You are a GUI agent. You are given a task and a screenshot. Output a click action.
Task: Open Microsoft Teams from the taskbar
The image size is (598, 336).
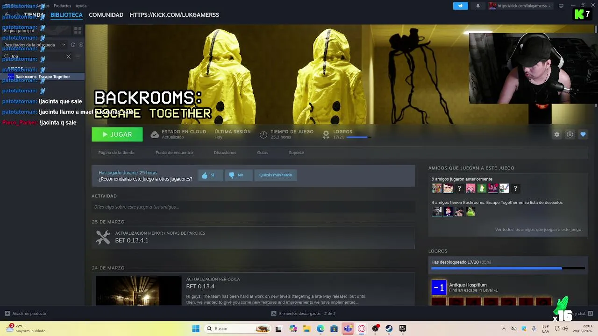tap(348, 329)
